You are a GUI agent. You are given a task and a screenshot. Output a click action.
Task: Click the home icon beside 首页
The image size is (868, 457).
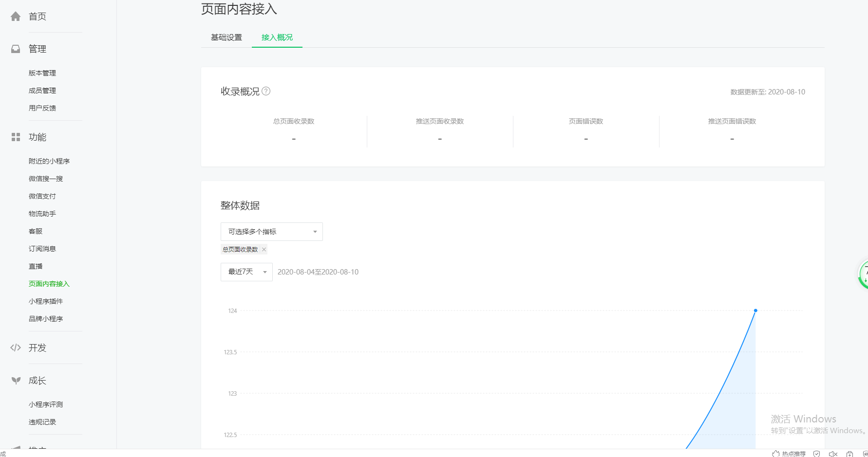(x=16, y=17)
